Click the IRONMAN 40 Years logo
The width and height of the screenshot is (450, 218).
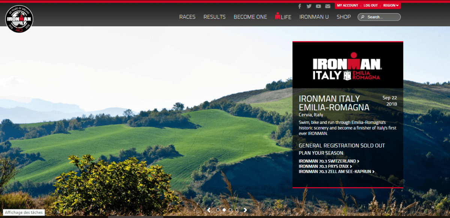[19, 19]
